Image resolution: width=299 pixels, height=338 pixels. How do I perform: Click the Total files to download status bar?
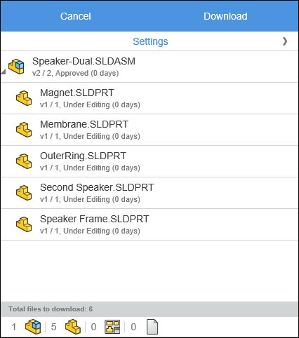[149, 309]
